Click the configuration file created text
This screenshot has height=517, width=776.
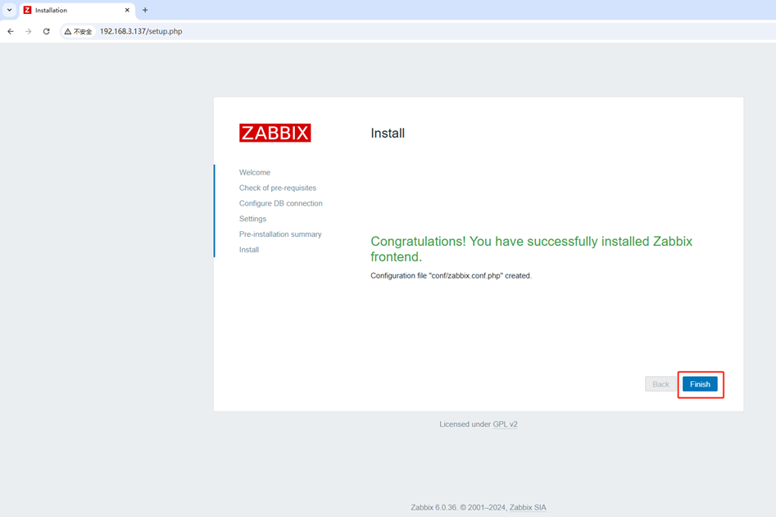pyautogui.click(x=451, y=275)
